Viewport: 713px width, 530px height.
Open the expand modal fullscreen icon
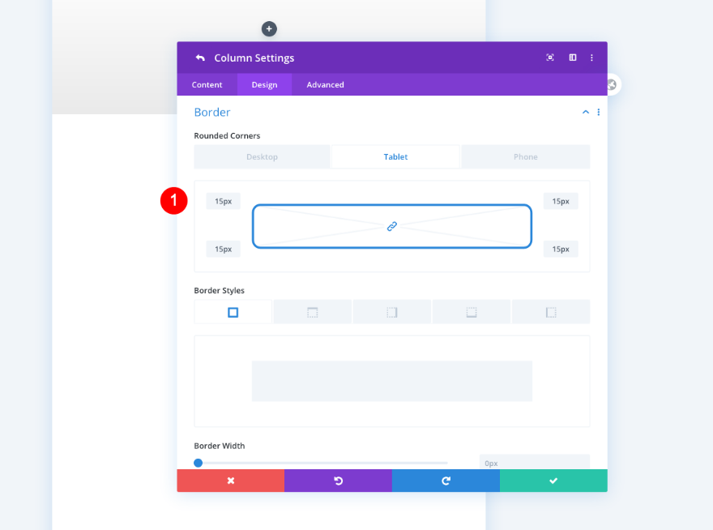pos(550,58)
